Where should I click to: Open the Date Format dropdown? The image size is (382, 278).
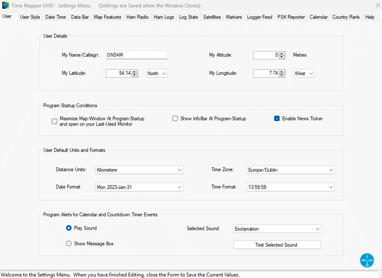[x=139, y=187]
